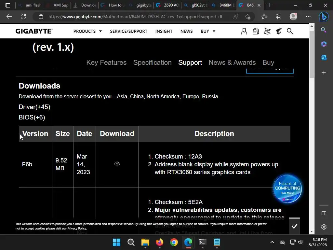Expand the BUY dropdown menu
333x250 pixels.
coord(208,31)
